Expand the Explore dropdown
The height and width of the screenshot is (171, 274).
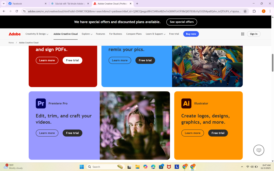(x=87, y=34)
